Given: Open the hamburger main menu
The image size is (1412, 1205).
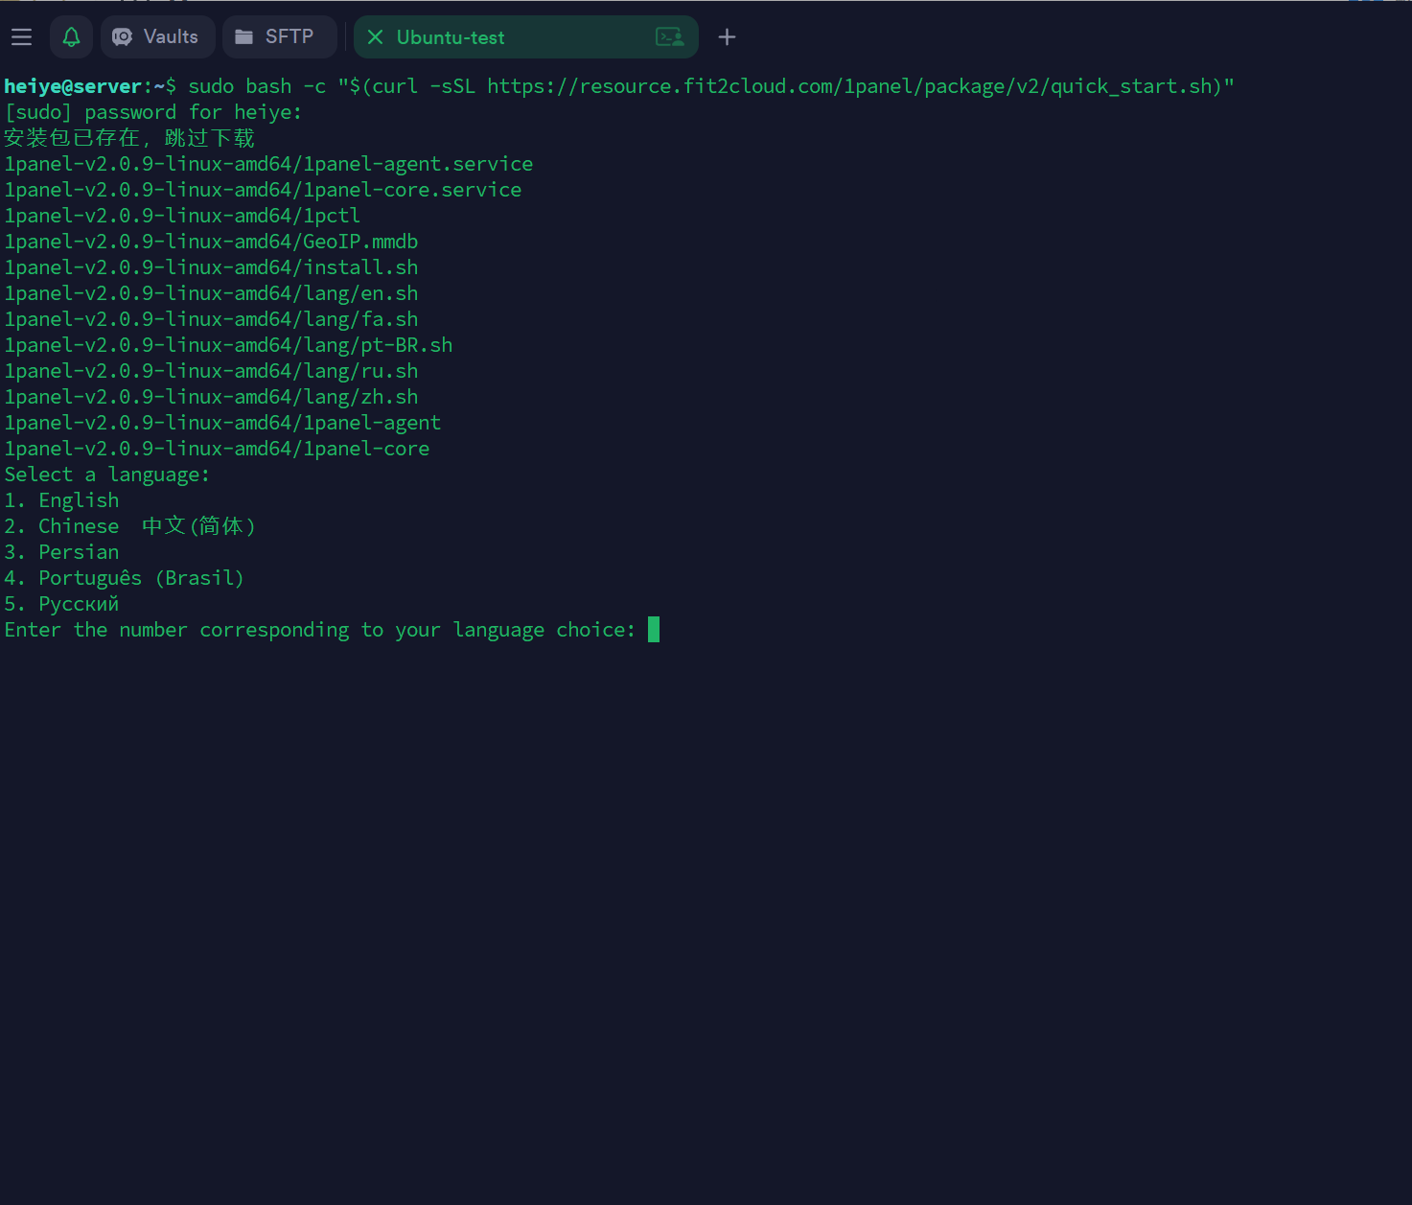Looking at the screenshot, I should [x=21, y=37].
